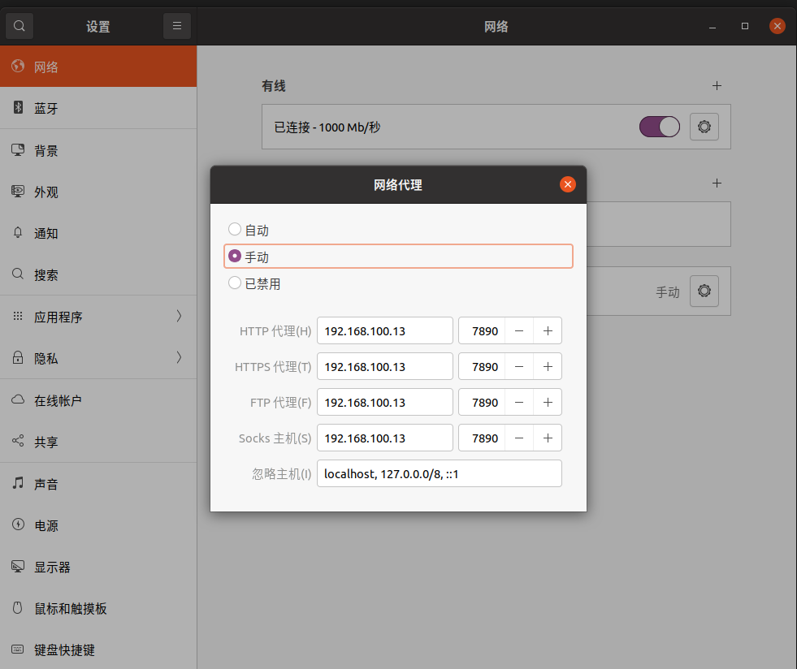This screenshot has height=669, width=797.
Task: Click the monitor icon beside 背景
Action: pyautogui.click(x=18, y=150)
